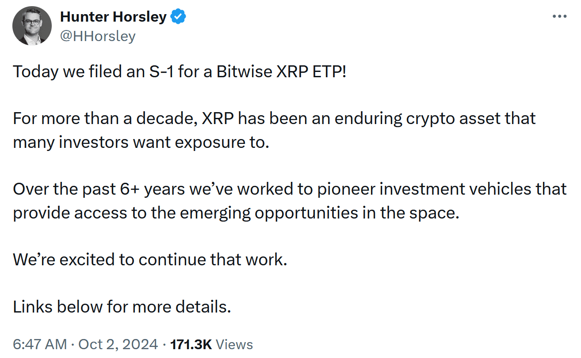This screenshot has width=581, height=358.
Task: Click the 6:47 AM timestamp
Action: coord(40,344)
